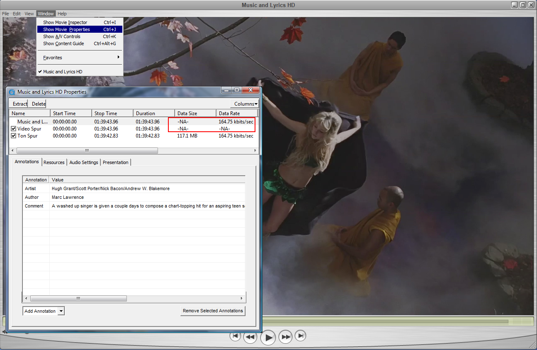This screenshot has width=537, height=350.
Task: Choose Show A/V Controls
Action: pyautogui.click(x=80, y=36)
